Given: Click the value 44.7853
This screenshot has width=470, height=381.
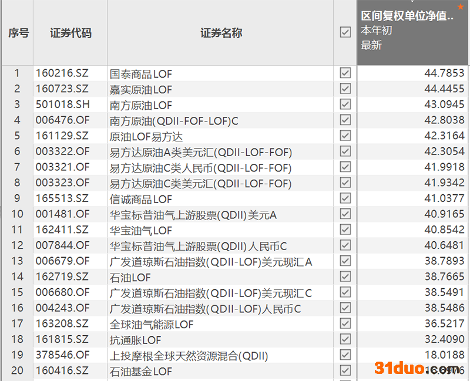Looking at the screenshot, I should tap(444, 73).
